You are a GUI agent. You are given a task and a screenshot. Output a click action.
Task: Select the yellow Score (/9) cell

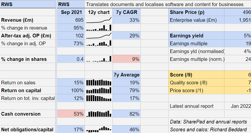click(196, 75)
